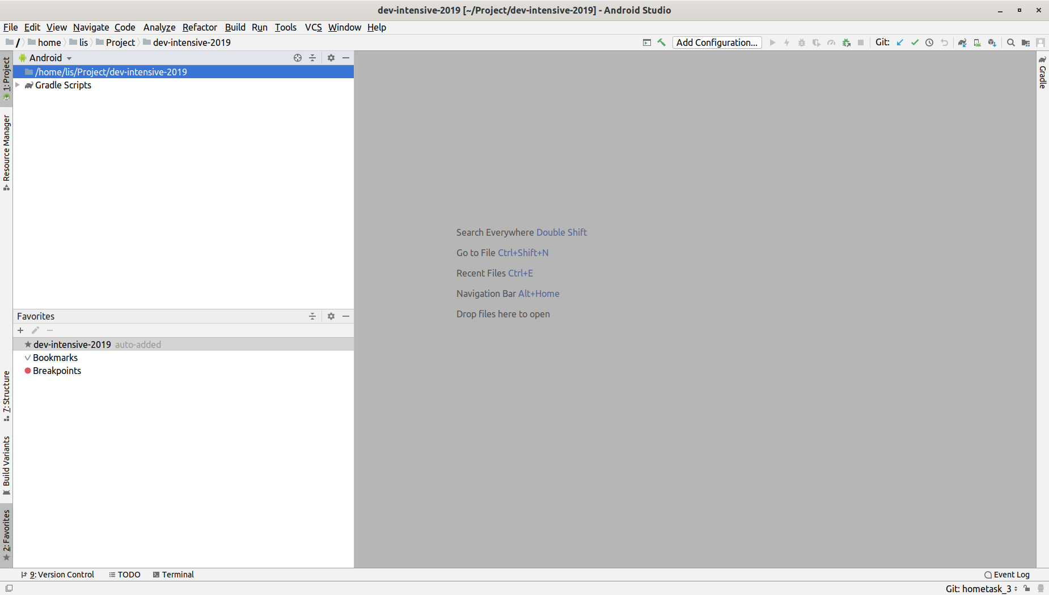Select the Breakpoints favorites row
The width and height of the screenshot is (1049, 595).
coord(184,371)
